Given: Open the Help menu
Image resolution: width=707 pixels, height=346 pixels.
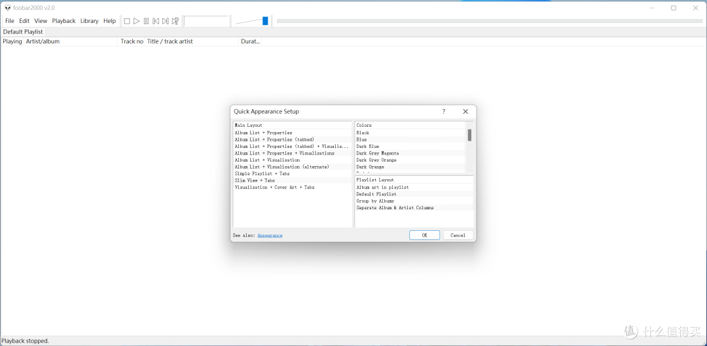Looking at the screenshot, I should 109,21.
